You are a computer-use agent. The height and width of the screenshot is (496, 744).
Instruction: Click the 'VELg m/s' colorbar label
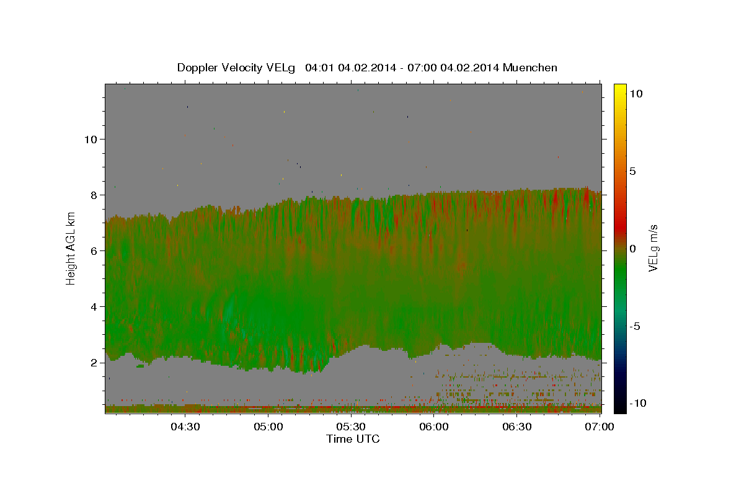point(653,248)
